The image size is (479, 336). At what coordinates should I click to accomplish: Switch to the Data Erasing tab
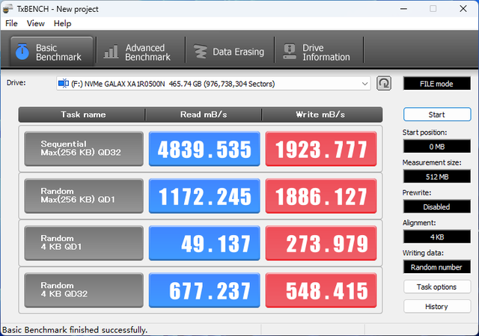230,52
